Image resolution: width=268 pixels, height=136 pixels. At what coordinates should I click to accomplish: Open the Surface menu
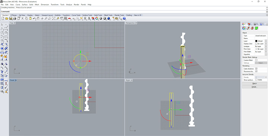coord(25,4)
